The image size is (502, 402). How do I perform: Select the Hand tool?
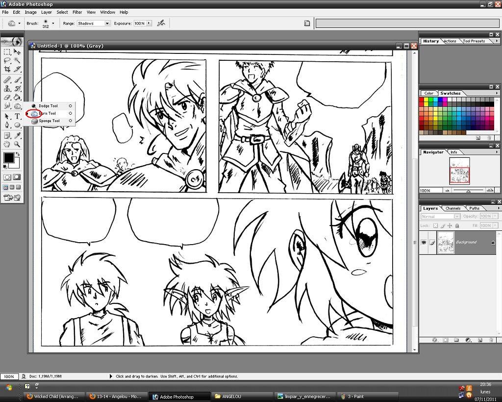pos(7,144)
